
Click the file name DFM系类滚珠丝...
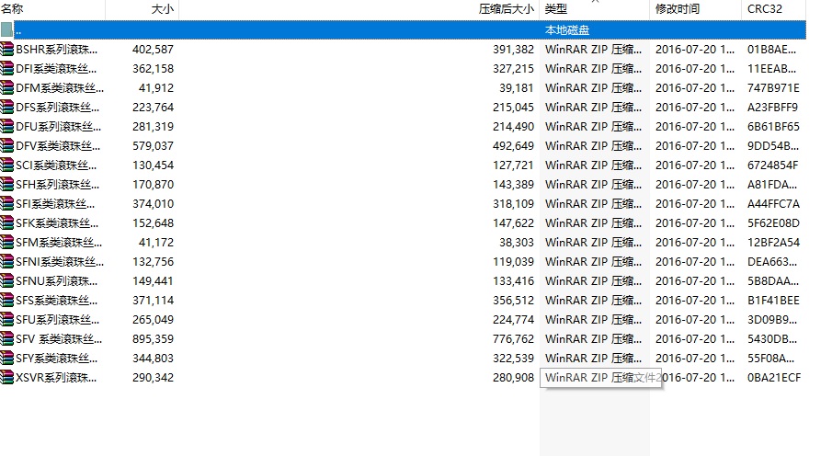click(x=60, y=88)
